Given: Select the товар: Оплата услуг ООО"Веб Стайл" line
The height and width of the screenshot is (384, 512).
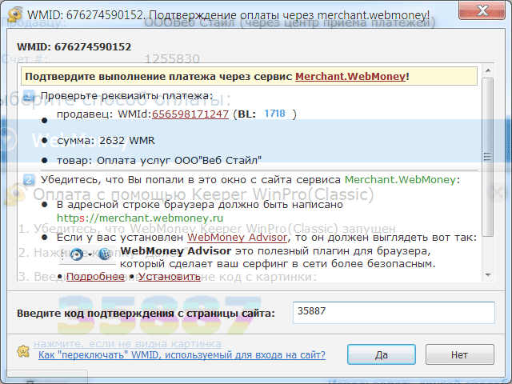Looking at the screenshot, I should (159, 160).
